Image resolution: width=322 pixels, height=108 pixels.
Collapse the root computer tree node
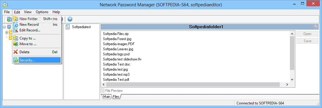coord(4,27)
